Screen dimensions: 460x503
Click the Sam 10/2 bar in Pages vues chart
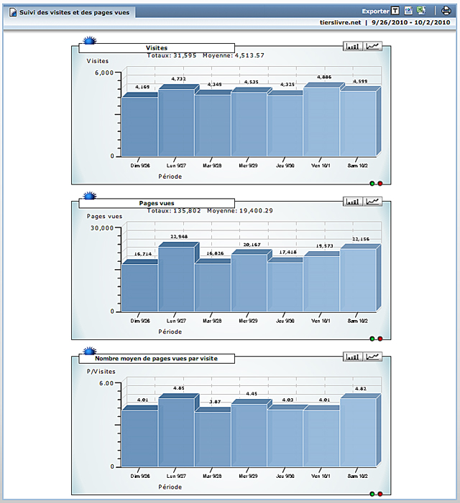357,280
